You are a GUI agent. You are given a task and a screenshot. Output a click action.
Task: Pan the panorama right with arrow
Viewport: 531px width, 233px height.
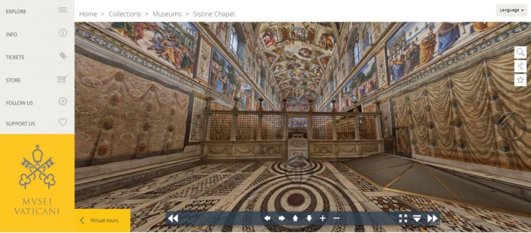[282, 219]
